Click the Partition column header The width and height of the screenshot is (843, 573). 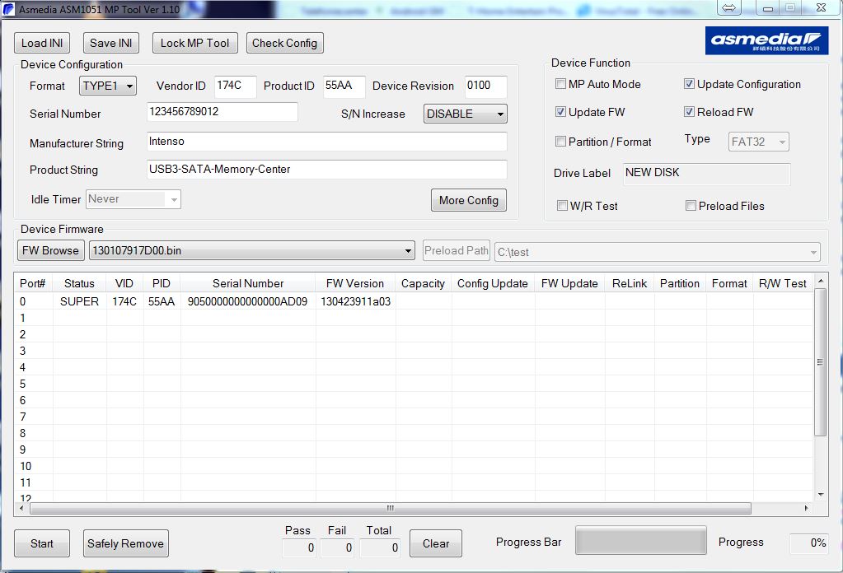[x=680, y=283]
